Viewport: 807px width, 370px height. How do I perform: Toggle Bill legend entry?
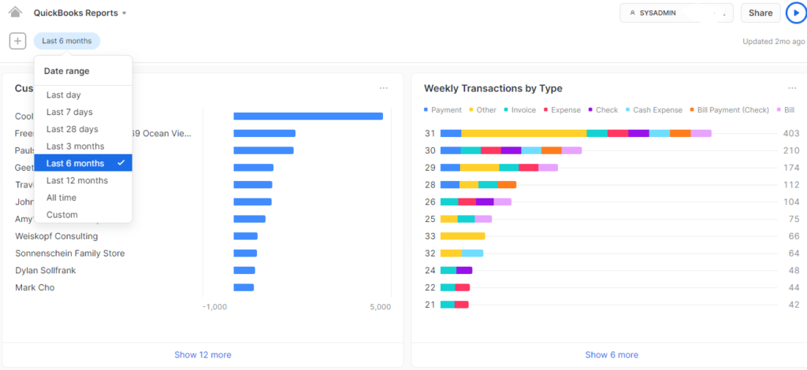(786, 110)
